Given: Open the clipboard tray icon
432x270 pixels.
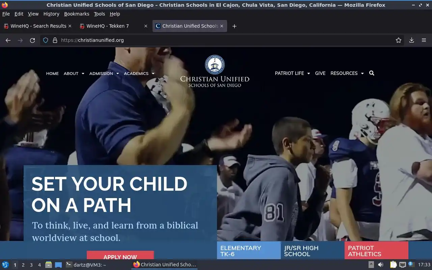Looking at the screenshot, I should coord(393,265).
